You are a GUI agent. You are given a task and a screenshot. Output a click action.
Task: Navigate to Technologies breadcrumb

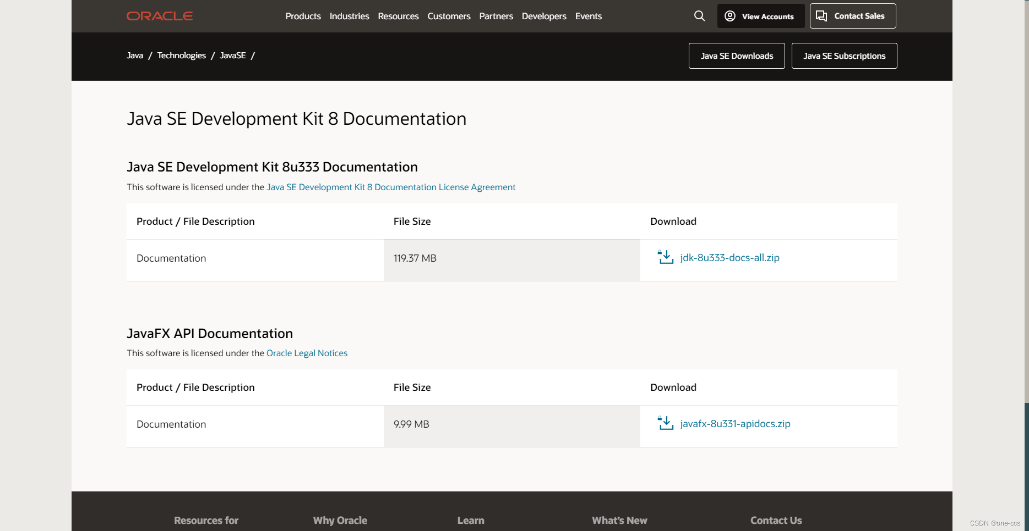point(181,56)
